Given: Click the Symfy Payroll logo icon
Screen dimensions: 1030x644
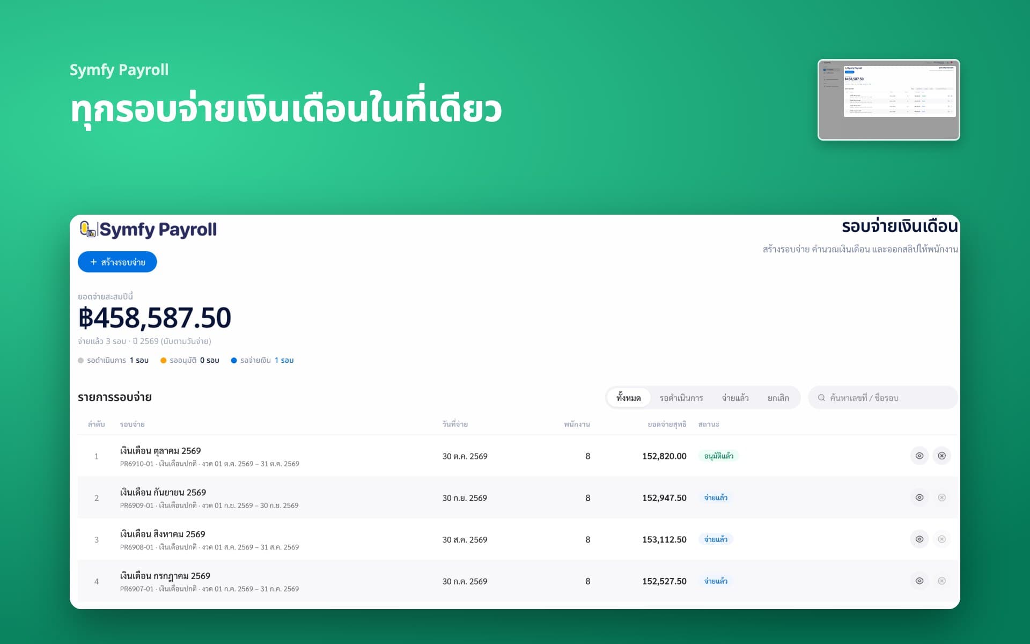Looking at the screenshot, I should 87,229.
